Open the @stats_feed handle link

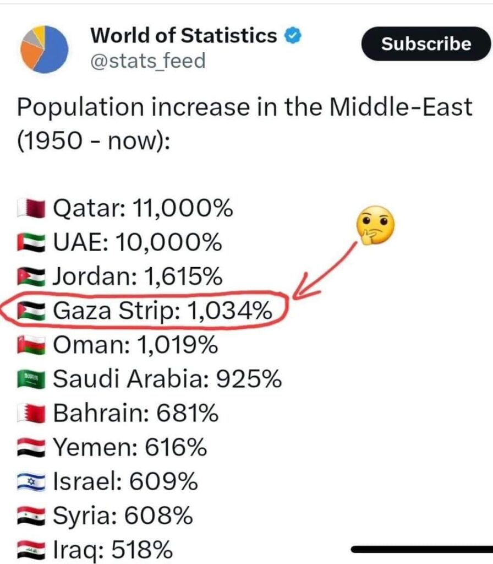click(147, 61)
